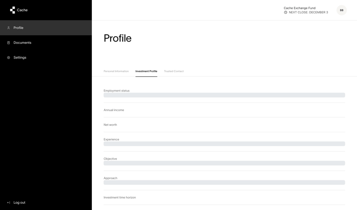357x210 pixels.
Task: Click the Settings gear icon in sidebar
Action: coord(8,58)
